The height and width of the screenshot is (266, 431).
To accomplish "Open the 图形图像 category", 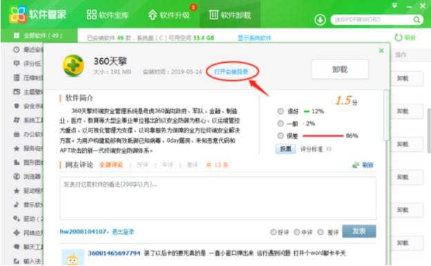I will [28, 162].
